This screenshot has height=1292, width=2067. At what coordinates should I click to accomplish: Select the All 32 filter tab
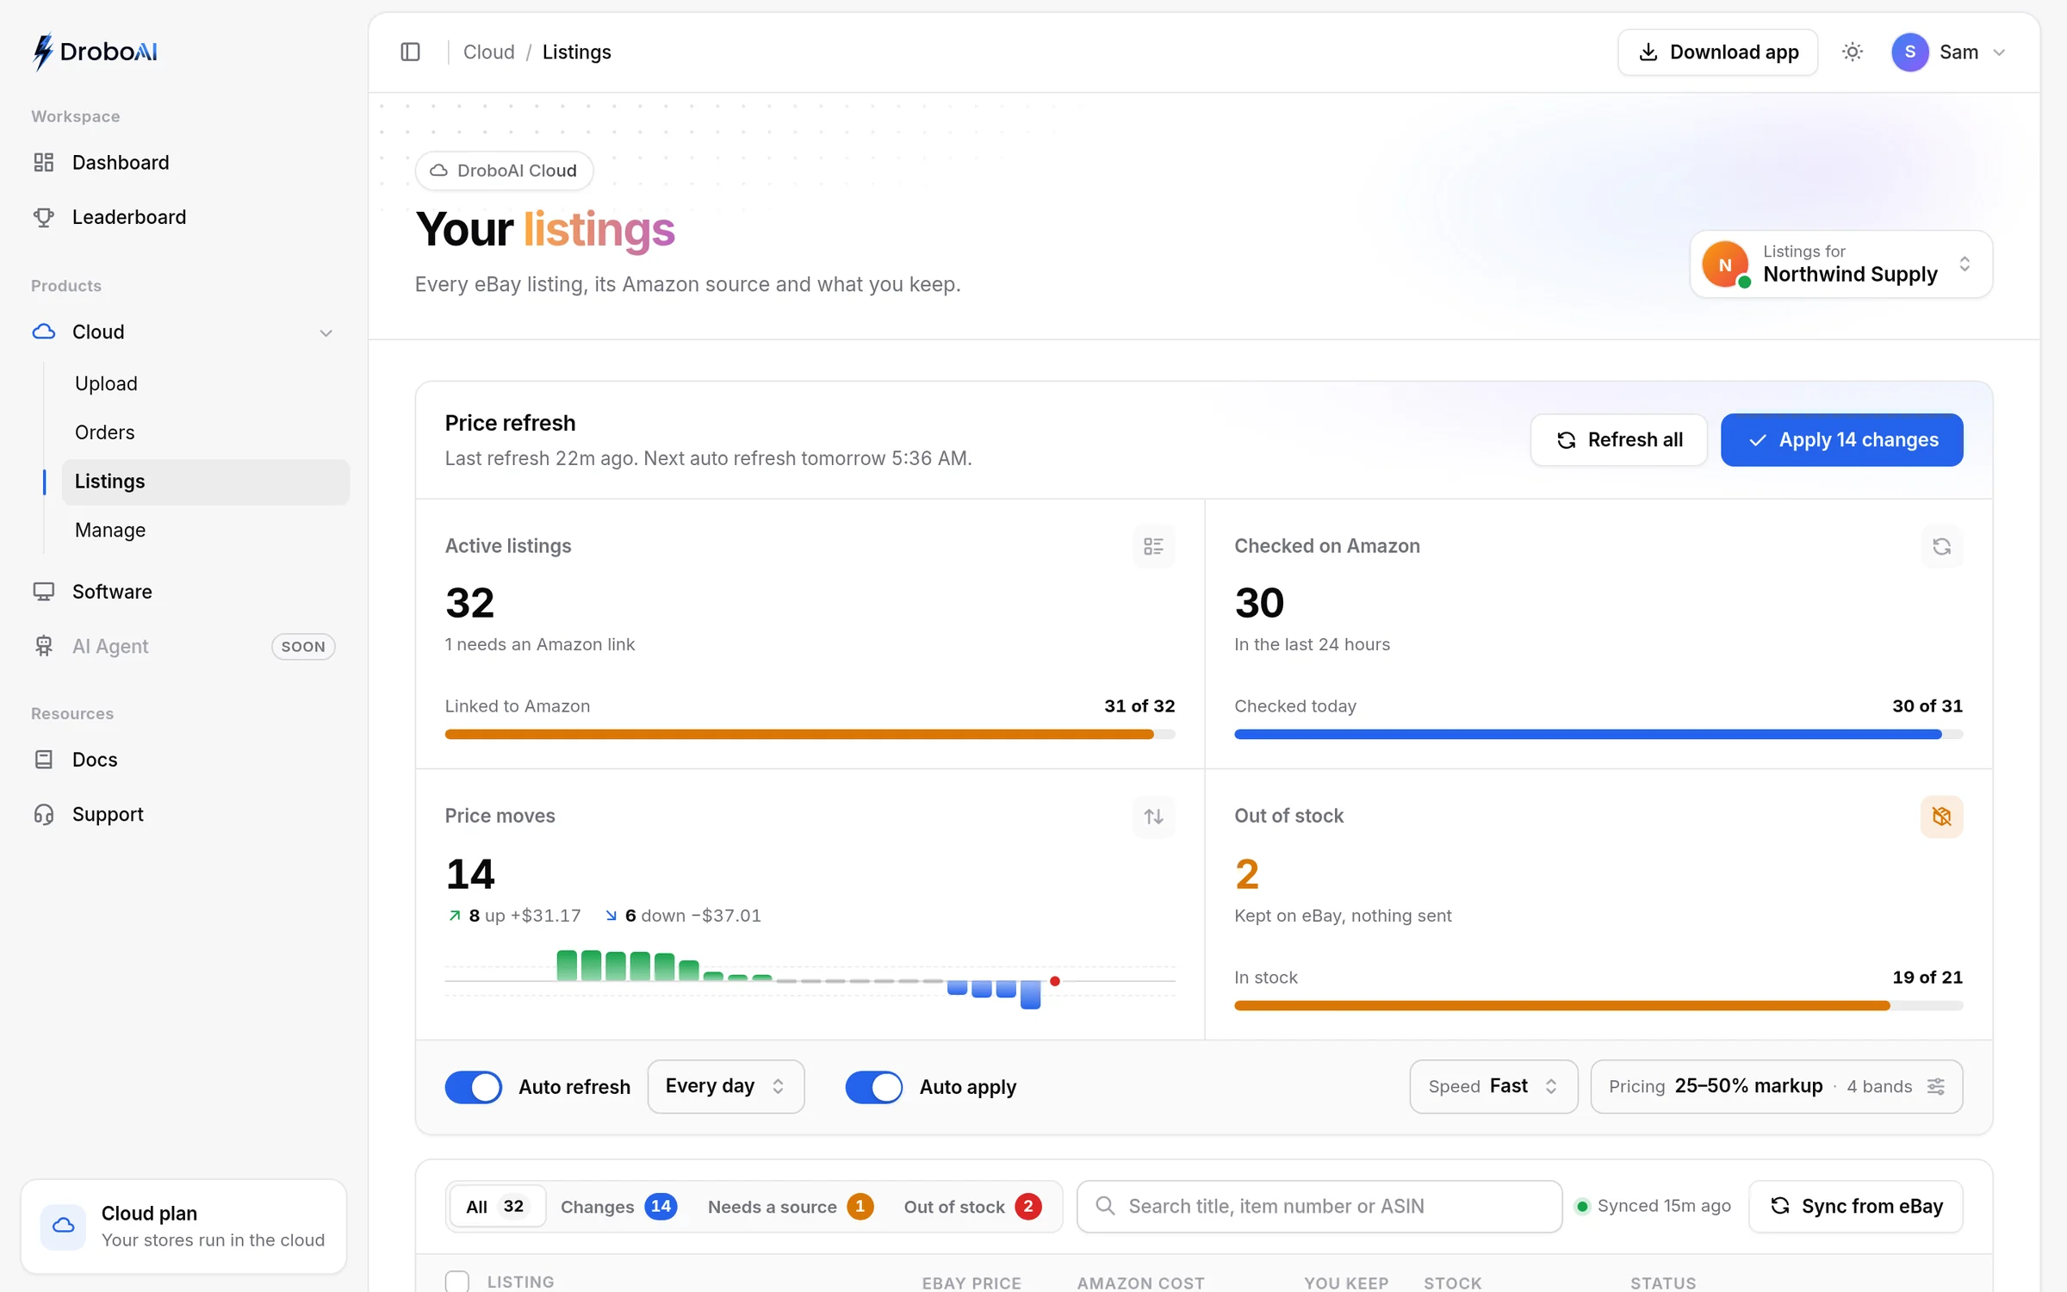click(496, 1207)
